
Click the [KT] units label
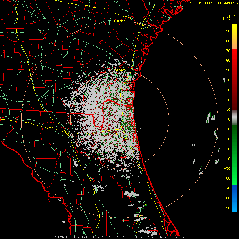click(227, 18)
